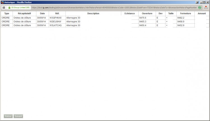Click Ordres de clôture in W3QFHKA5 row
210x121 pixels.
[x=22, y=18]
